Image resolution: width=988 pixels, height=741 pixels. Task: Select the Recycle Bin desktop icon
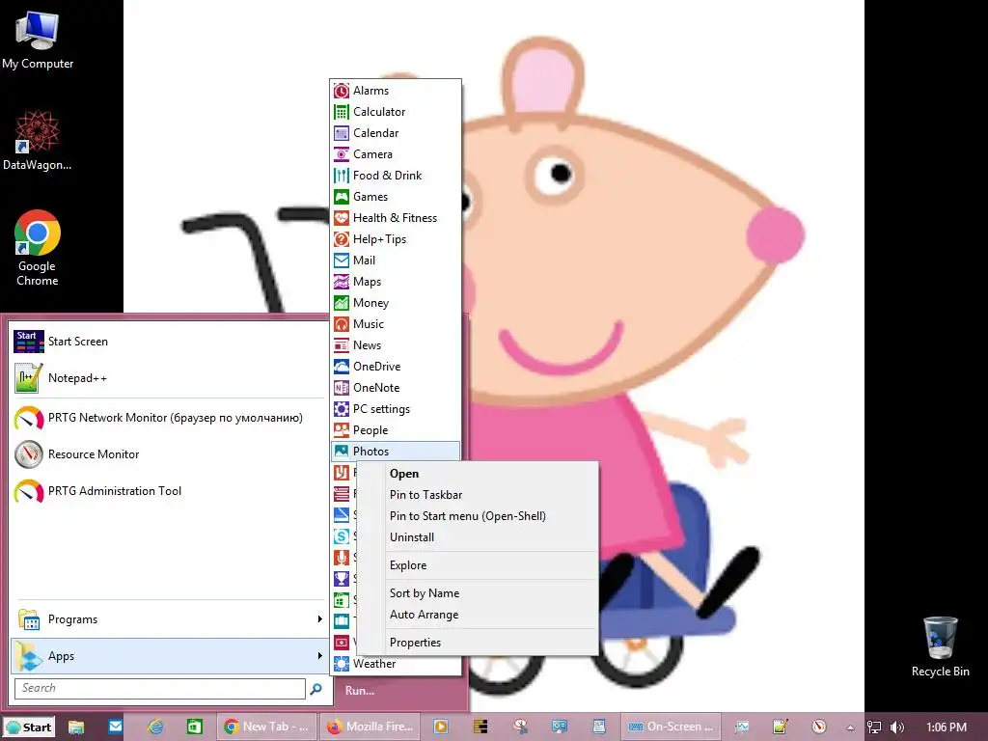tap(940, 646)
